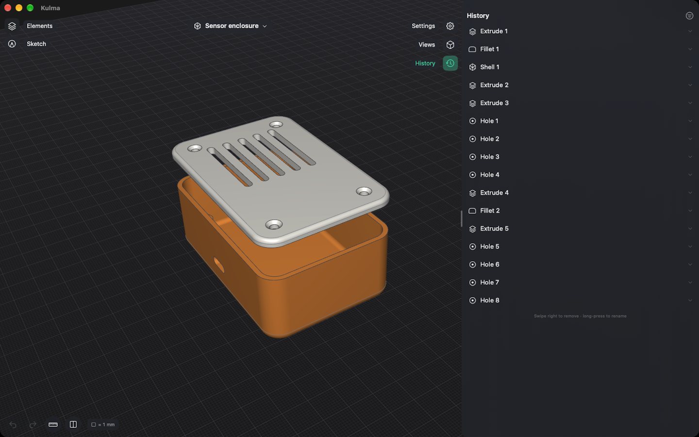Expand the Extrude 1 chevron
This screenshot has width=699, height=437.
[690, 32]
